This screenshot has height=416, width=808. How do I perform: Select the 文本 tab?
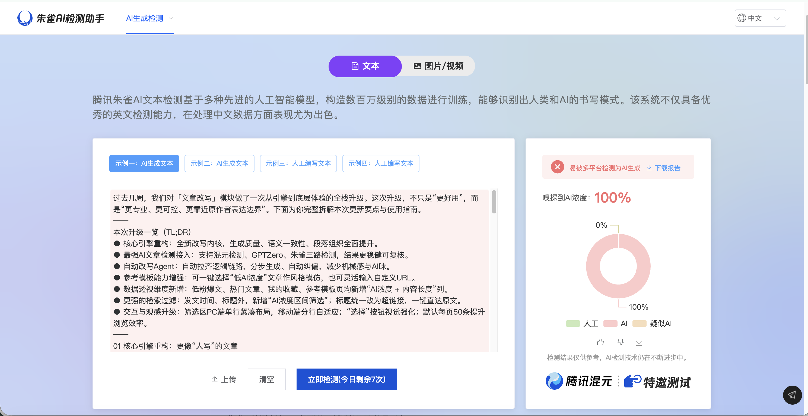[365, 66]
